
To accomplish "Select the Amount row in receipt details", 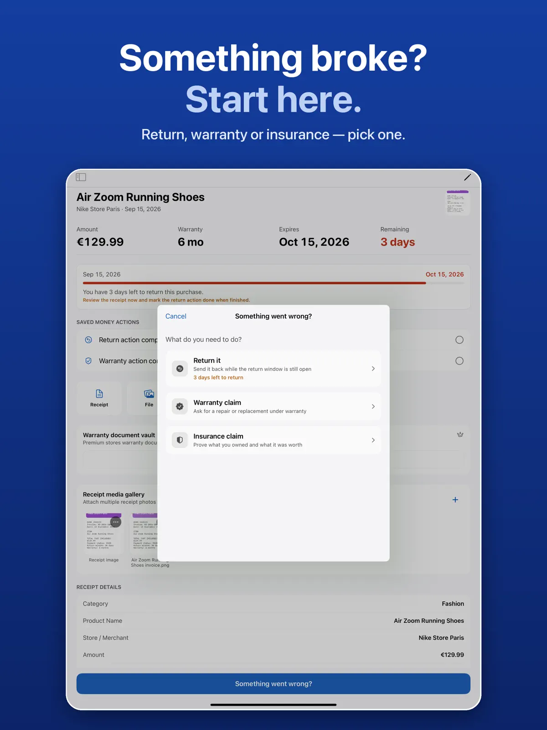I will point(273,655).
